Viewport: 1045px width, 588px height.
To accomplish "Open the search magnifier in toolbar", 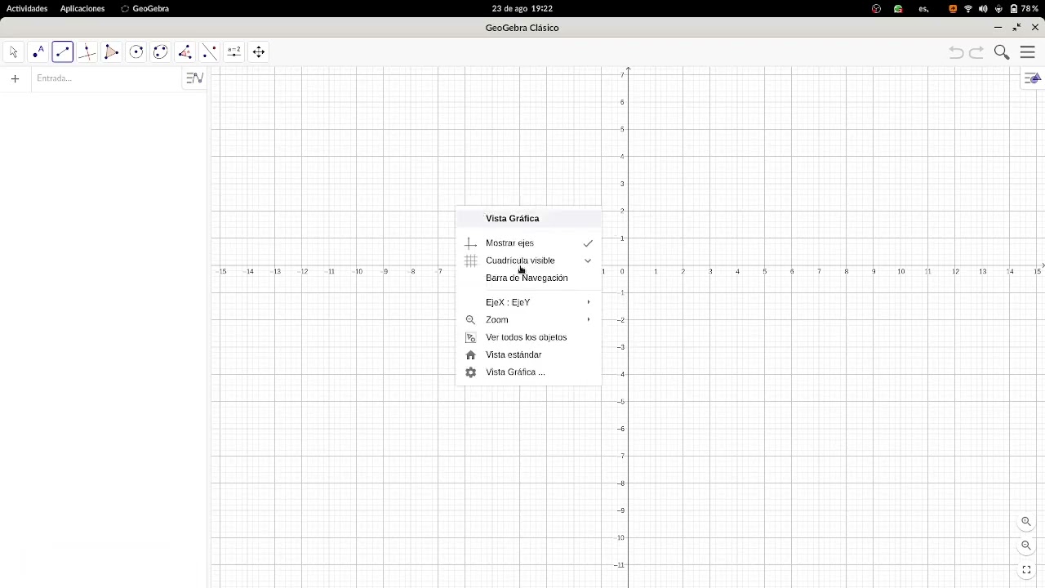I will [x=1002, y=52].
